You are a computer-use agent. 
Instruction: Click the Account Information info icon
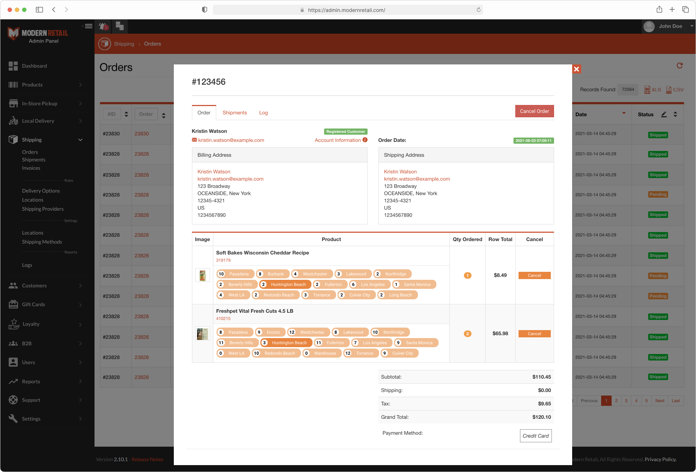tap(365, 140)
